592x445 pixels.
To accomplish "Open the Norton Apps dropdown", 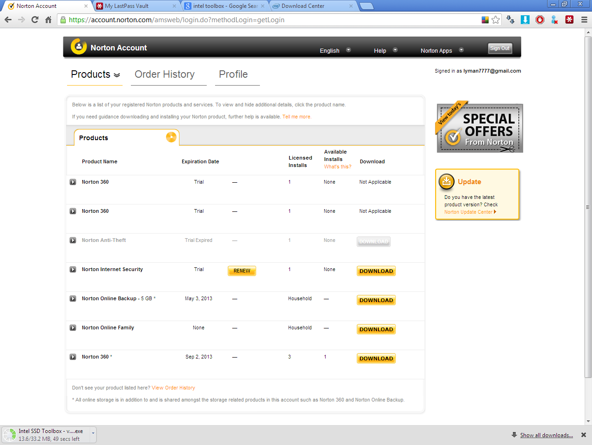I will tap(442, 50).
